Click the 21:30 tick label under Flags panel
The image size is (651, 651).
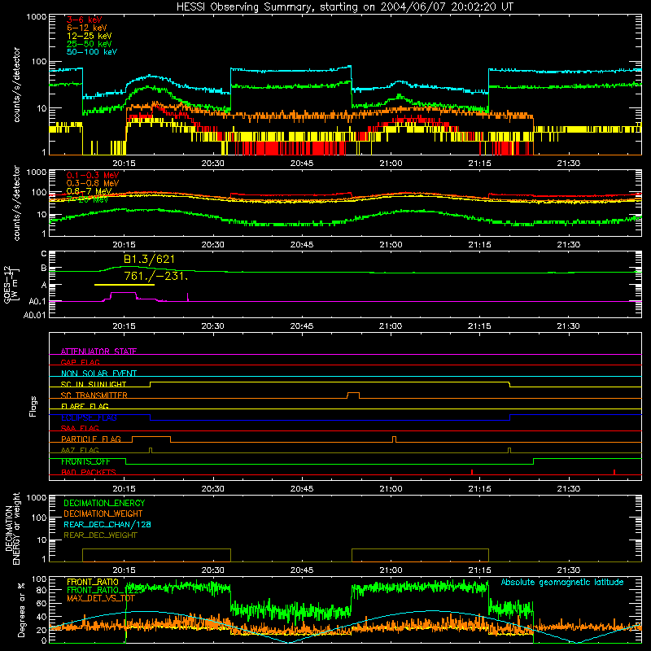pyautogui.click(x=568, y=489)
